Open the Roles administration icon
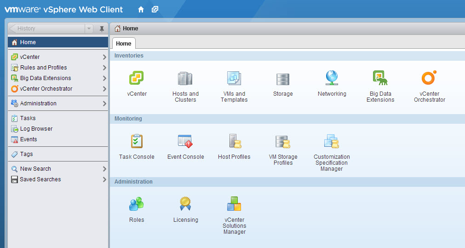The height and width of the screenshot is (248, 465). [137, 204]
